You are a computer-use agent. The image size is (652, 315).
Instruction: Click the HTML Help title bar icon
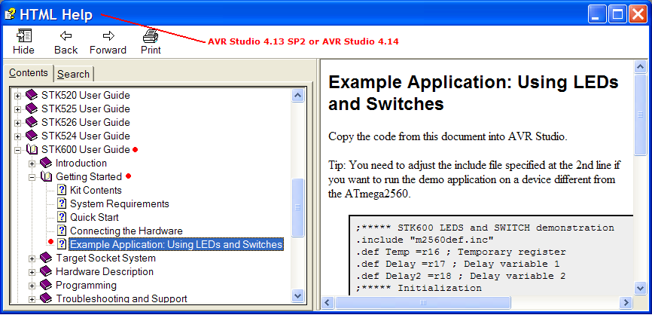(10, 15)
